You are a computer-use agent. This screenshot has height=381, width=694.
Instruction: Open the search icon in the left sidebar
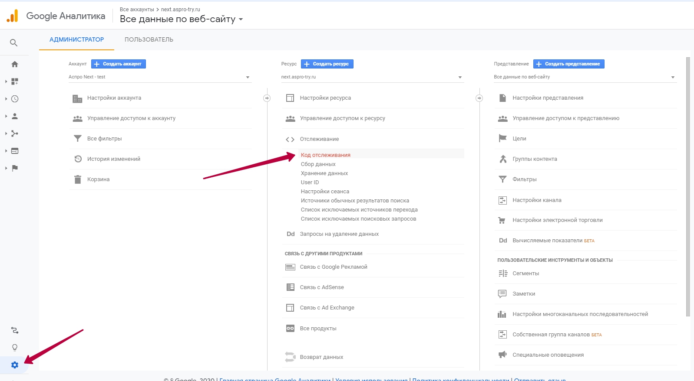point(14,43)
